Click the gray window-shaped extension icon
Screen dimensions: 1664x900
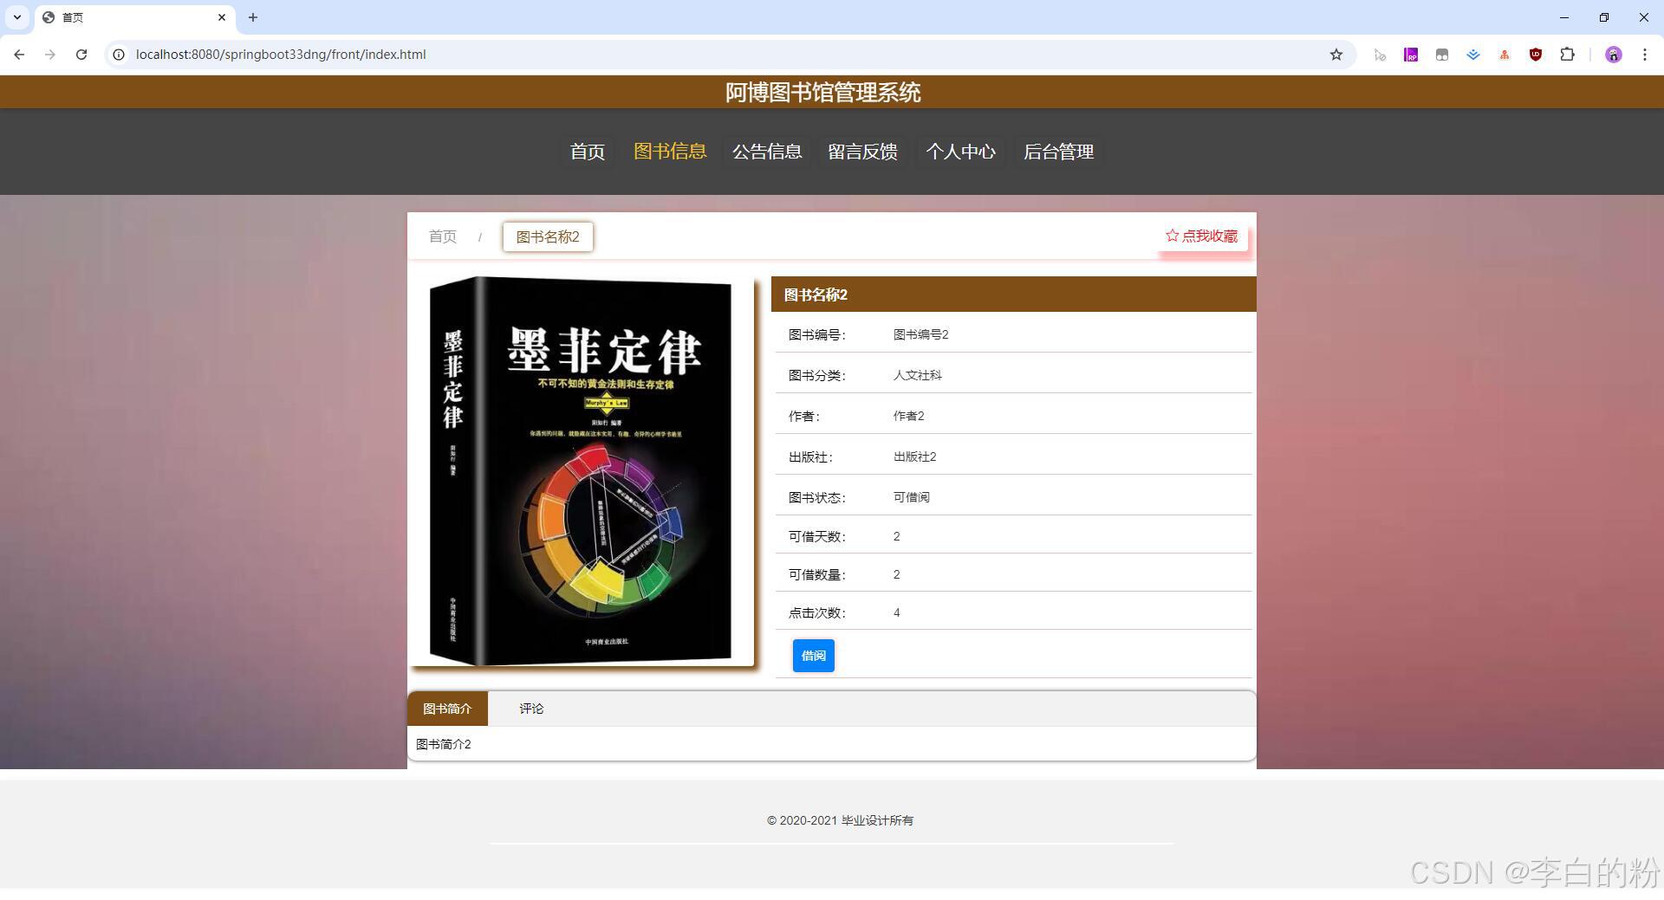tap(1442, 55)
